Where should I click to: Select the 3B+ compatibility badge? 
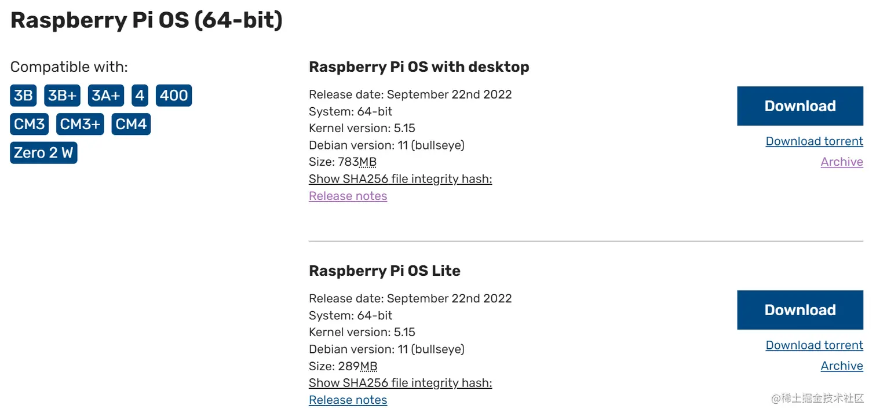(x=62, y=95)
